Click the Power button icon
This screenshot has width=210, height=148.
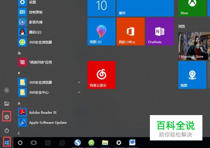click(7, 130)
